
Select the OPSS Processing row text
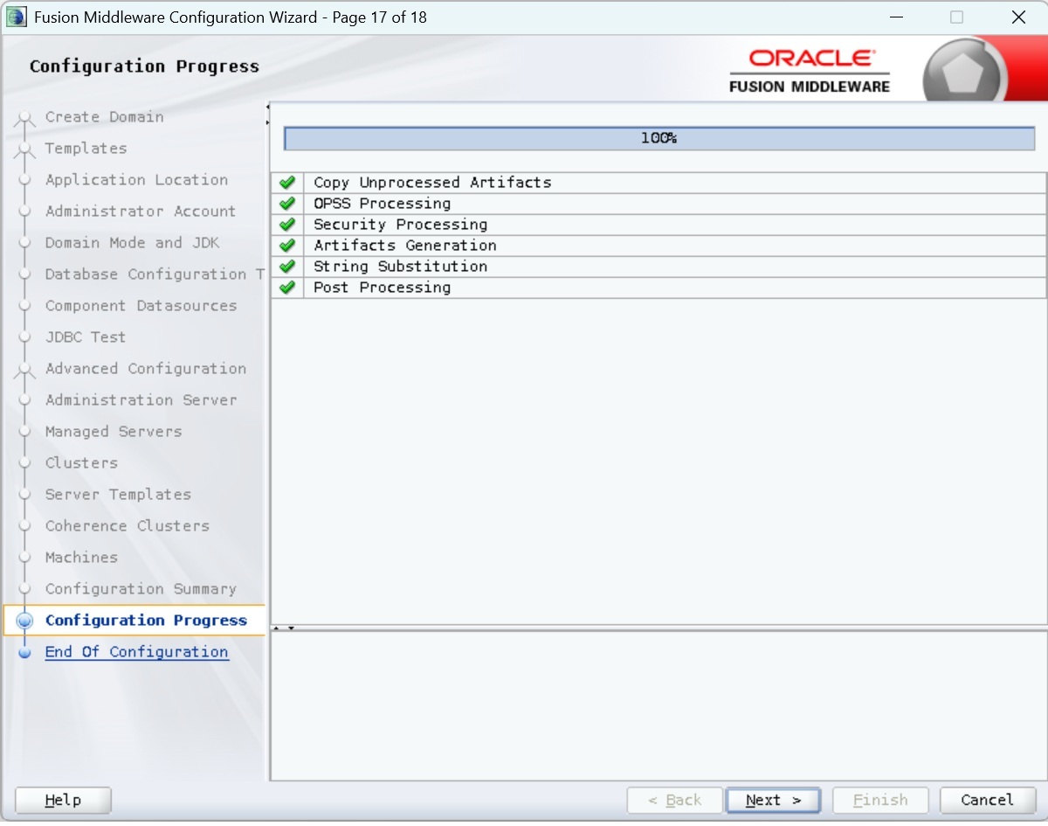click(383, 204)
